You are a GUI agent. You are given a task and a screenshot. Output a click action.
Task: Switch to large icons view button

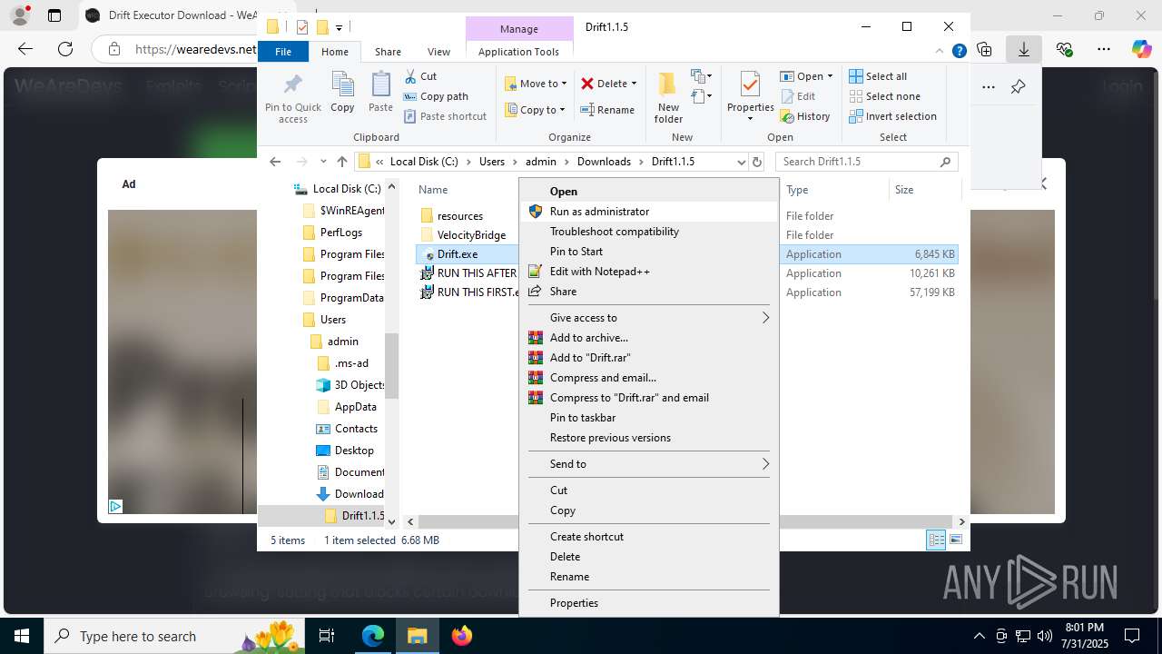(955, 540)
